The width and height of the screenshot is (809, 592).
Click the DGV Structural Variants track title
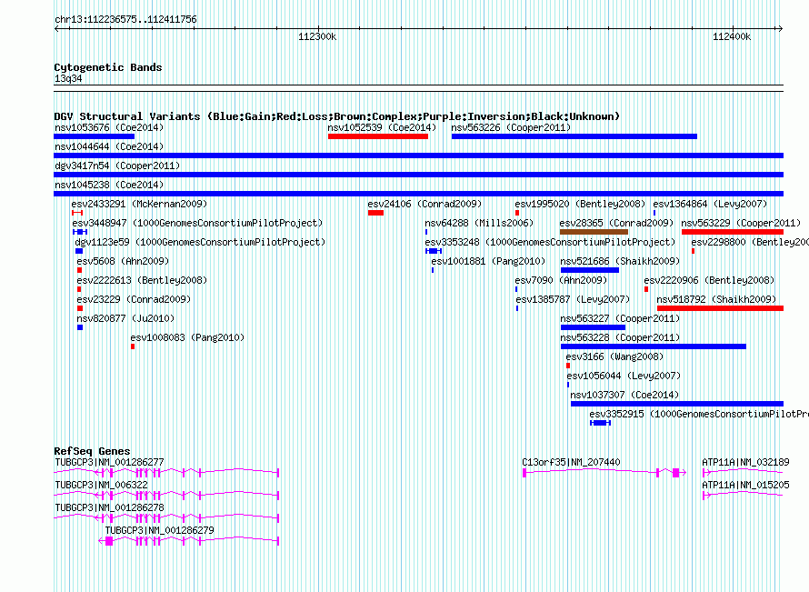[337, 116]
